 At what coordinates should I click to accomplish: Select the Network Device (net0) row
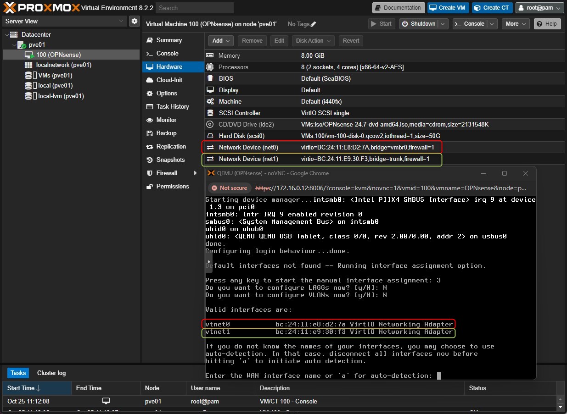248,147
